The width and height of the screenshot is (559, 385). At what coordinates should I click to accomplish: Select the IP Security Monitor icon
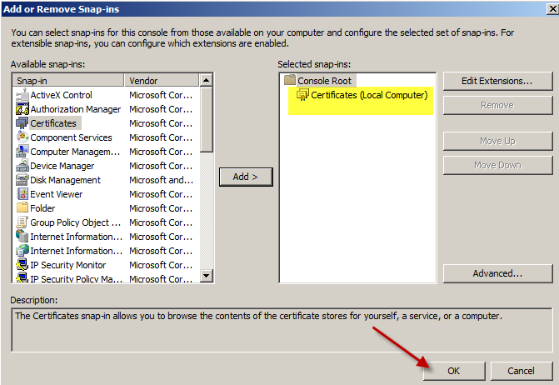coord(22,265)
